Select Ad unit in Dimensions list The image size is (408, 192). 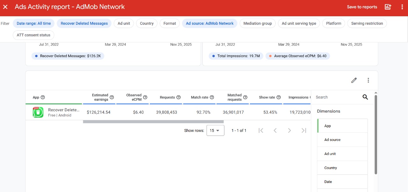(342, 154)
